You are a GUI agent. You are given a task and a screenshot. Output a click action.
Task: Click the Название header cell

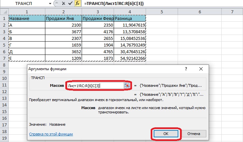27,18
